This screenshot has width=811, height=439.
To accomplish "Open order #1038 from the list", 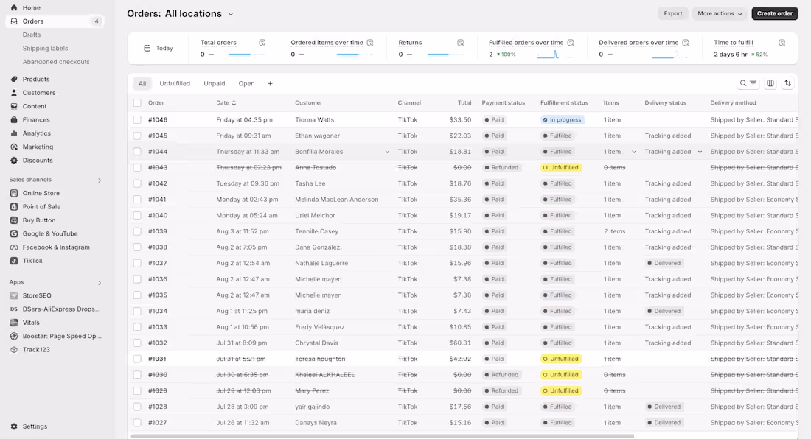I will coord(159,247).
